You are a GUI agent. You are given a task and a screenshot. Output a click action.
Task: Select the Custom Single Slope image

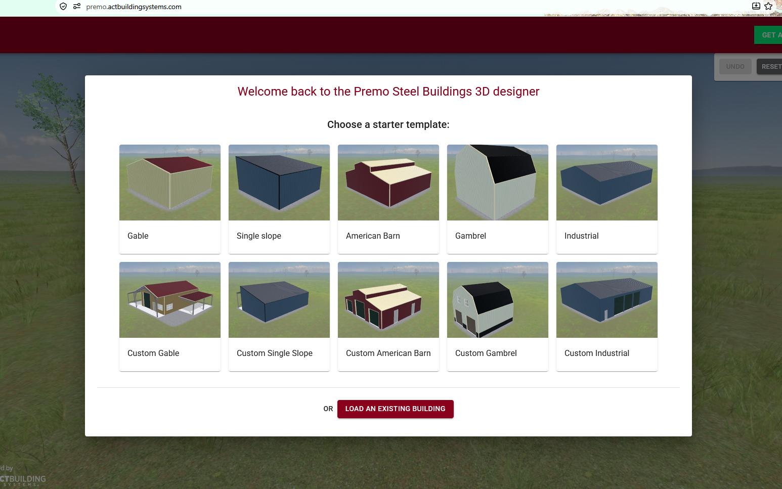pyautogui.click(x=279, y=300)
